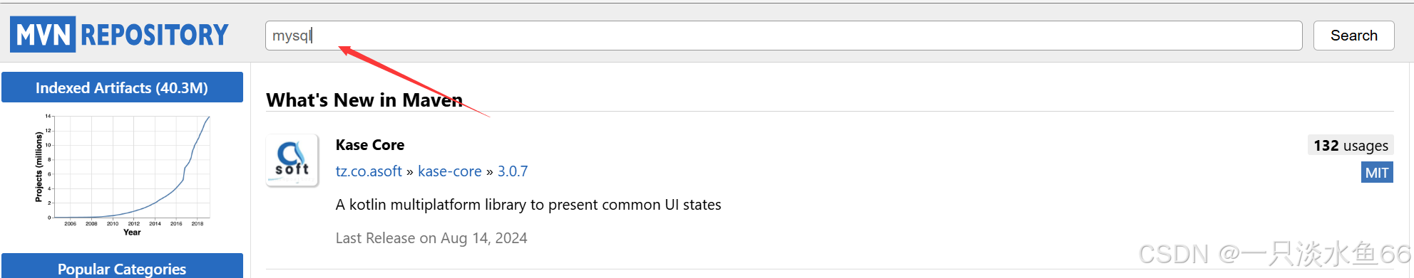Image resolution: width=1414 pixels, height=278 pixels.
Task: Open the Popular Categories header
Action: point(122,267)
